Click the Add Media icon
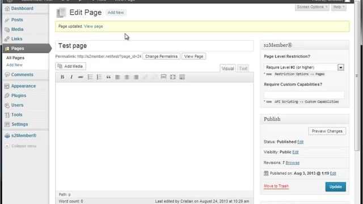363x204 pixels. tap(60, 66)
